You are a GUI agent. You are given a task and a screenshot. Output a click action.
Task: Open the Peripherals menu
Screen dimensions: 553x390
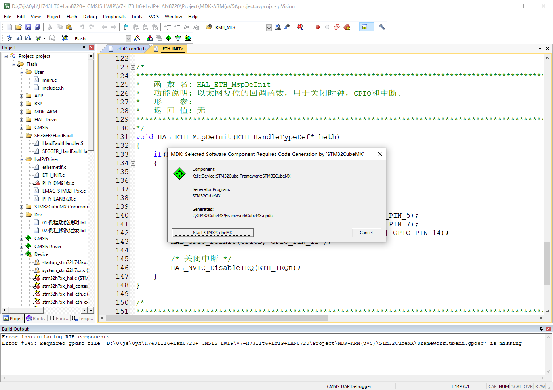click(114, 17)
